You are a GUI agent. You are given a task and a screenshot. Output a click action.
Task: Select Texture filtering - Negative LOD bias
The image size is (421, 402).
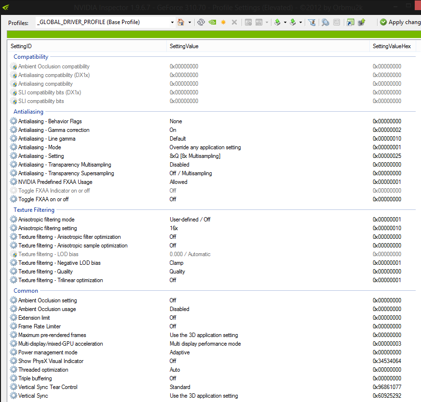click(212, 263)
